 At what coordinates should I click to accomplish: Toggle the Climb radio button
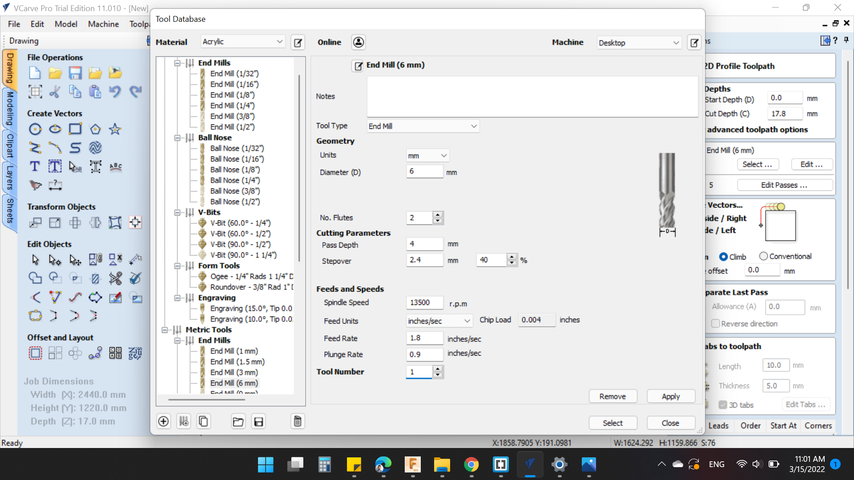(x=724, y=256)
